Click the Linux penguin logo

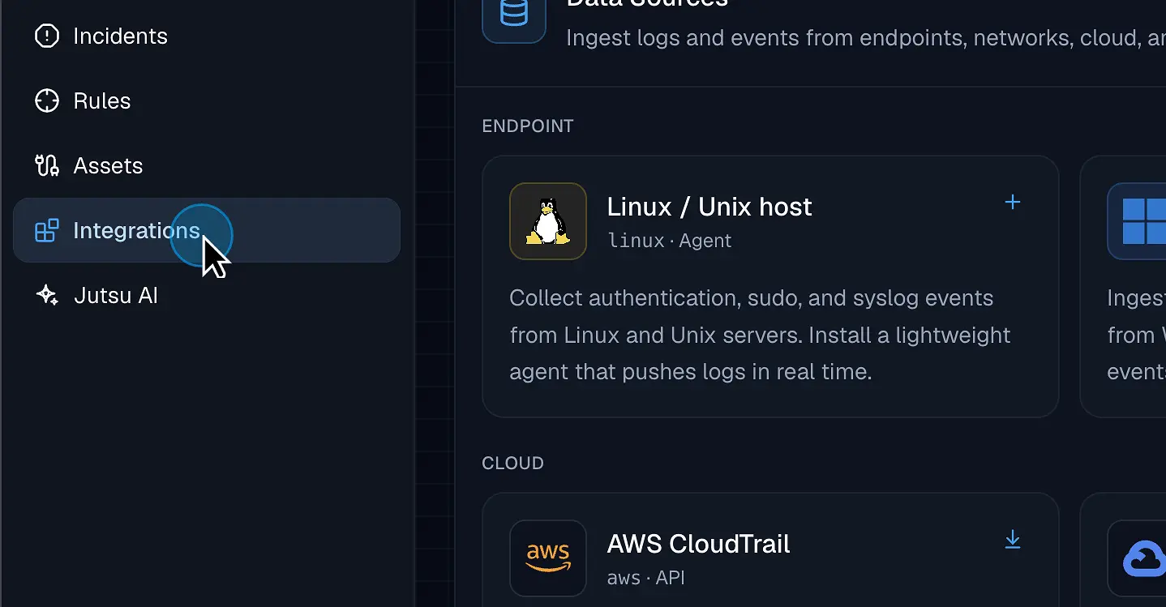[x=548, y=221]
